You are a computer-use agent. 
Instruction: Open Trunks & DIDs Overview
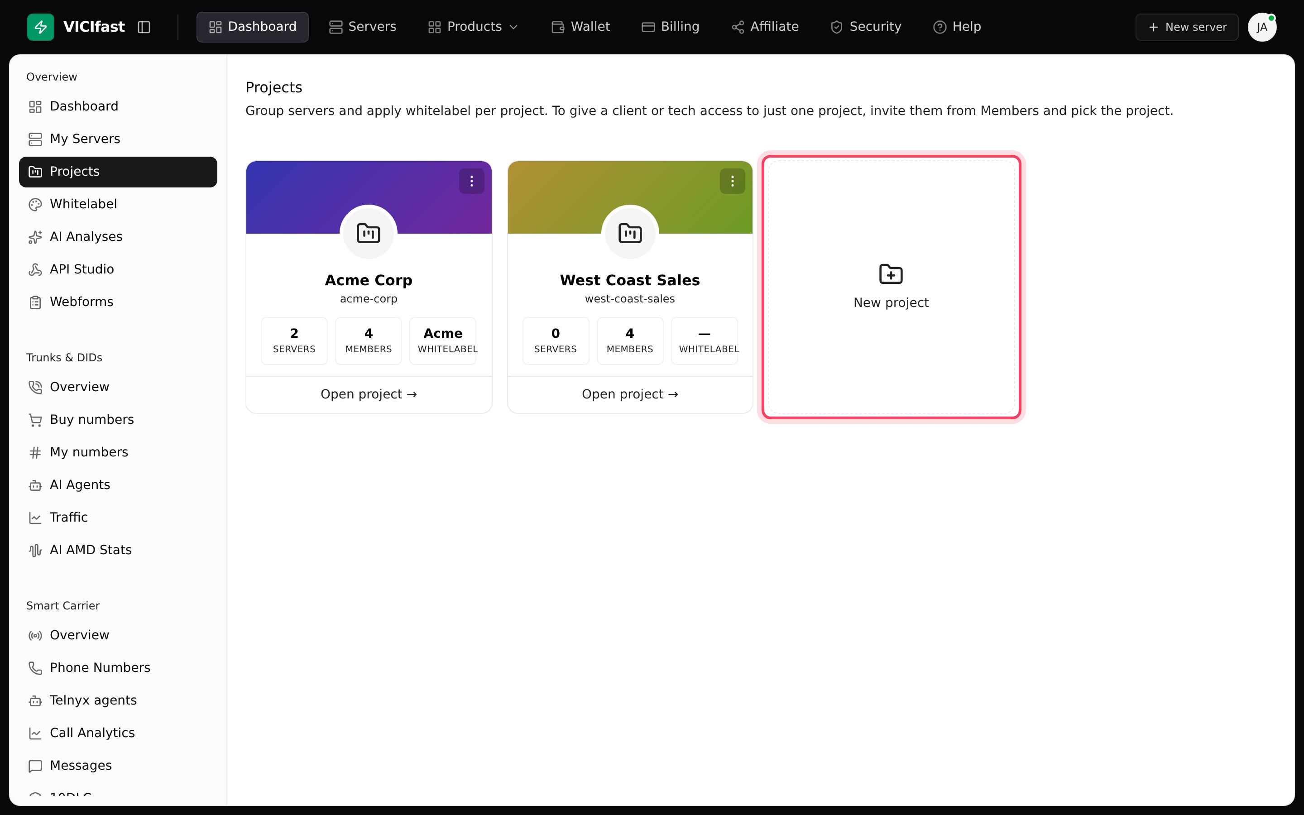pos(118,387)
